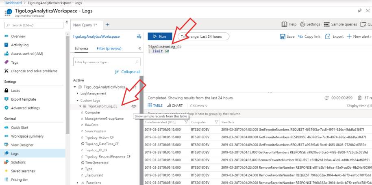This screenshot has height=185, width=372.
Task: Click the Advanced settings gear icon
Action: (7, 108)
